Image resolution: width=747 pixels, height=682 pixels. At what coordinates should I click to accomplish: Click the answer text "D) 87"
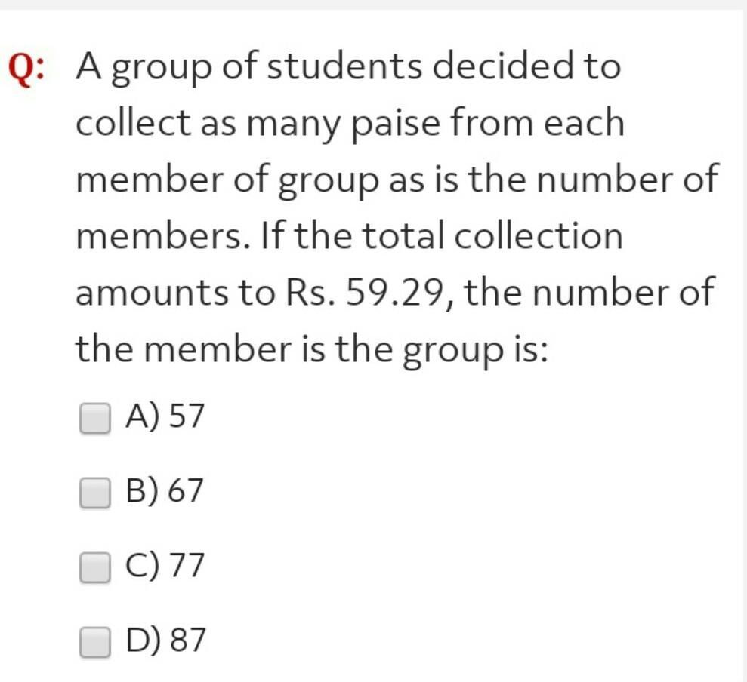pos(165,640)
